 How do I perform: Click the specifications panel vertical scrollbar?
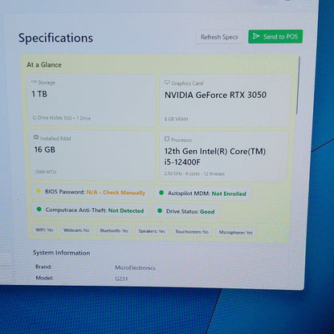(298, 86)
